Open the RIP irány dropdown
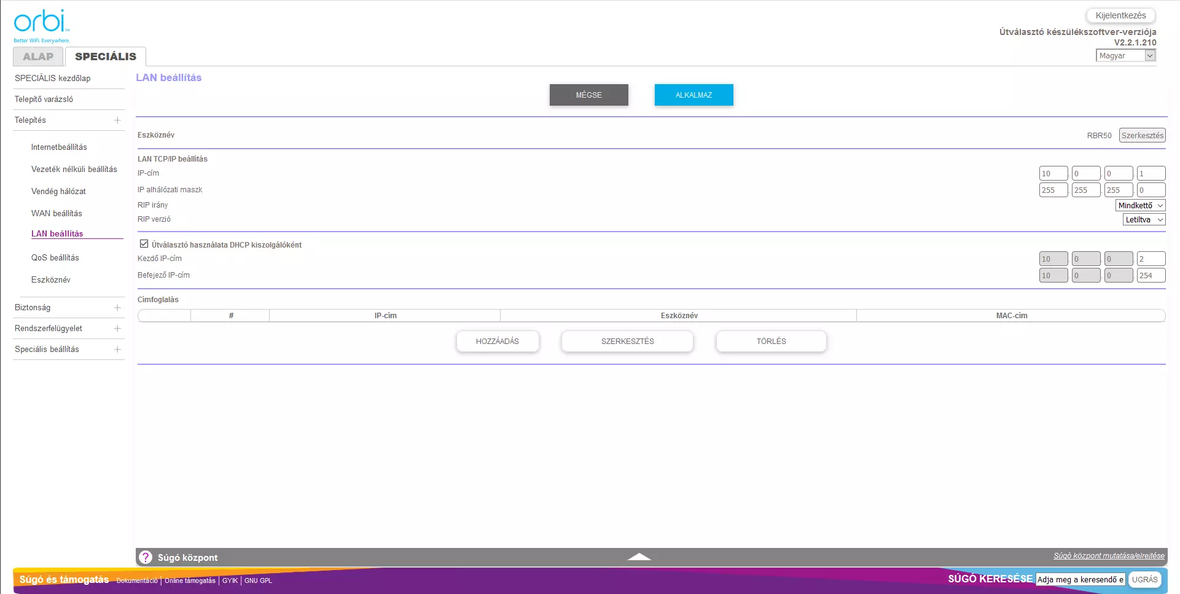This screenshot has height=594, width=1180. tap(1140, 206)
